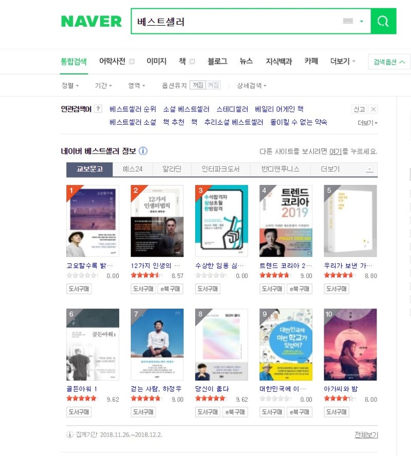Click 도서구매 for 고요할수록 밝…
The height and width of the screenshot is (456, 411).
tap(79, 289)
